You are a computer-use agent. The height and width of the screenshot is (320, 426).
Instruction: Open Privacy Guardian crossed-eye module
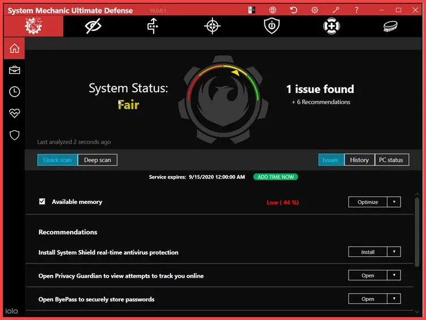[x=93, y=26]
